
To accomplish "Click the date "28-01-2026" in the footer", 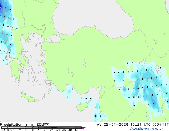I will tap(116, 125).
